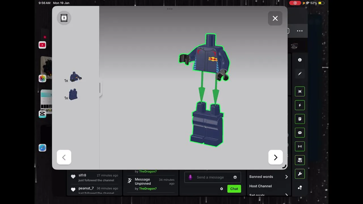Click the slfr8 follower name
The height and width of the screenshot is (204, 363).
pos(82,175)
